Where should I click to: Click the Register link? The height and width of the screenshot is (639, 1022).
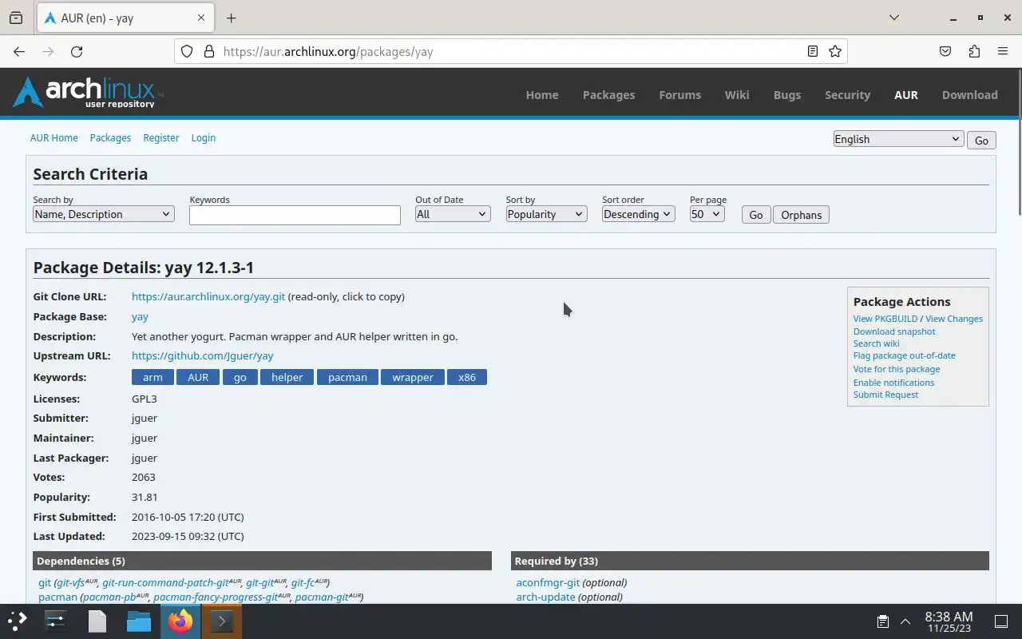click(161, 137)
